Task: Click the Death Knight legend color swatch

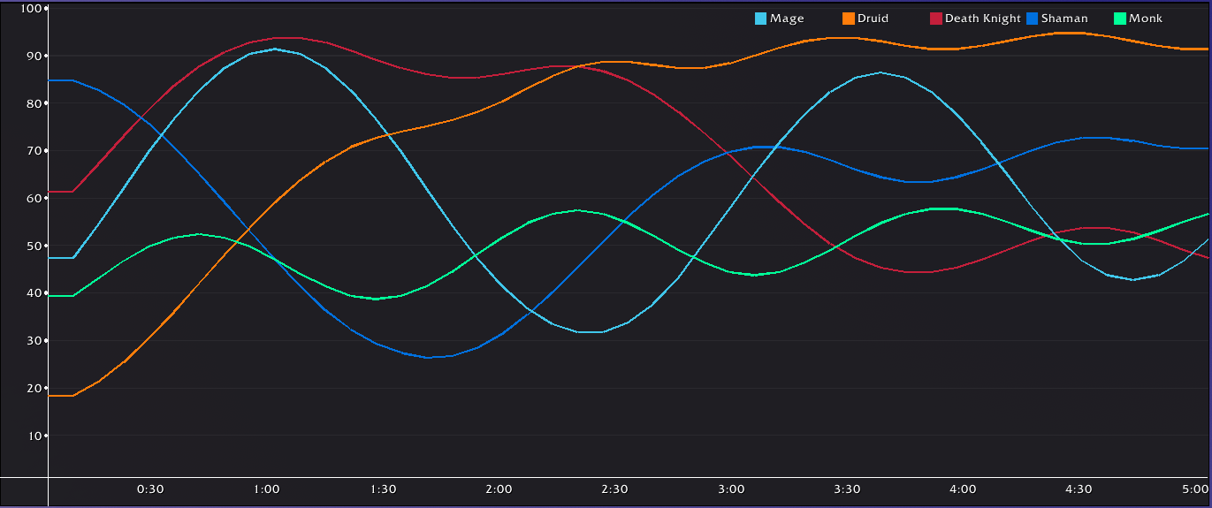Action: tap(935, 19)
